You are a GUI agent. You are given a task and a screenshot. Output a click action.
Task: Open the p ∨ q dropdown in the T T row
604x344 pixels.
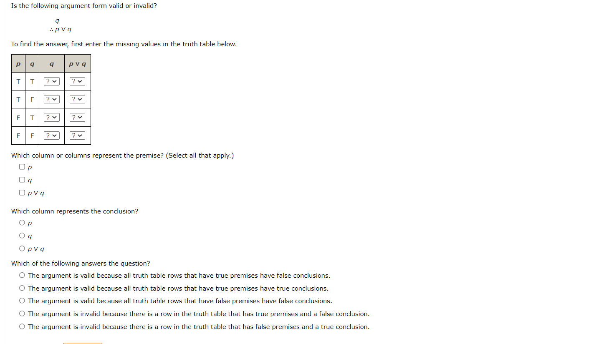77,81
